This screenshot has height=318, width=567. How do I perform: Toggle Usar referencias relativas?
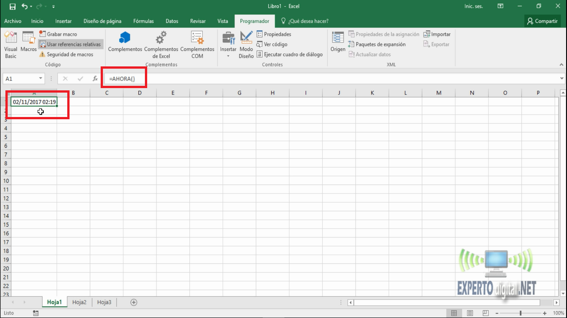pyautogui.click(x=70, y=44)
